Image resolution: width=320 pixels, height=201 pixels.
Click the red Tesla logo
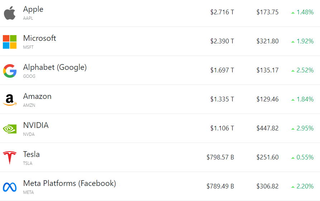pyautogui.click(x=10, y=158)
